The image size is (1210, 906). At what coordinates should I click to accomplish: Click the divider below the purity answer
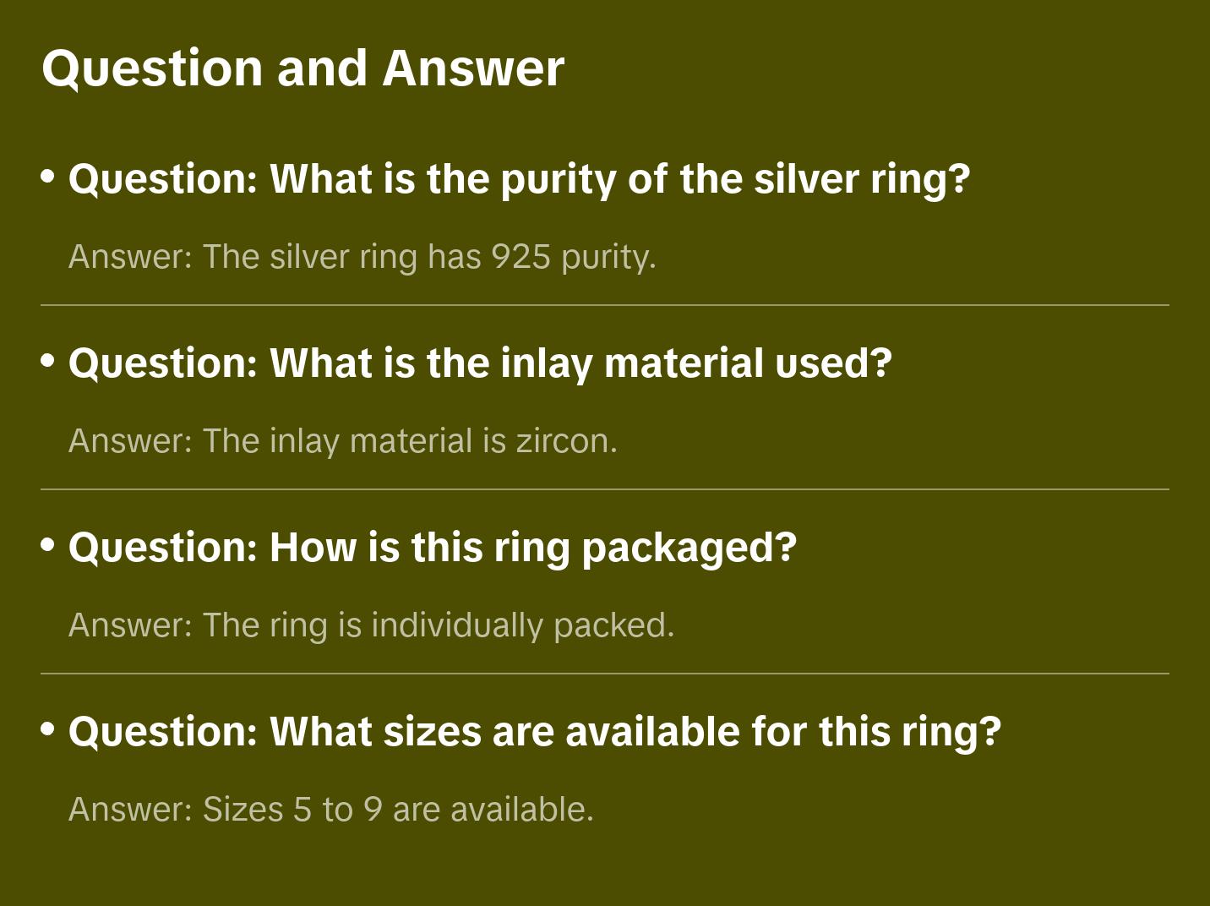tap(604, 305)
